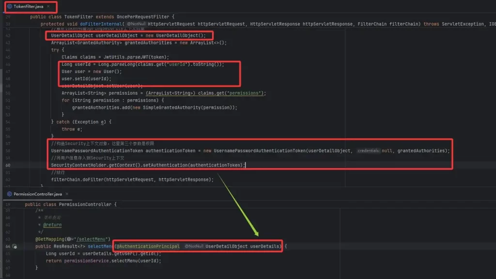The height and width of the screenshot is (279, 496).
Task: Click the PermissionController.java class file icon
Action: [x=9, y=194]
